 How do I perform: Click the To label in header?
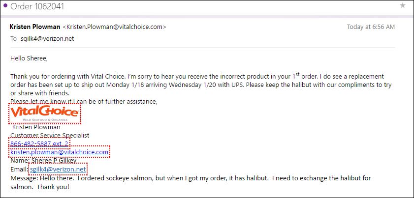point(13,39)
